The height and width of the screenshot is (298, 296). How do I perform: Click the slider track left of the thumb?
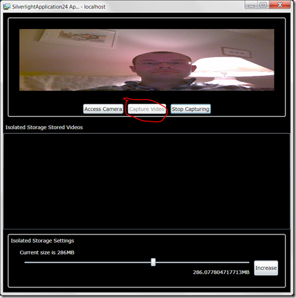[87, 262]
